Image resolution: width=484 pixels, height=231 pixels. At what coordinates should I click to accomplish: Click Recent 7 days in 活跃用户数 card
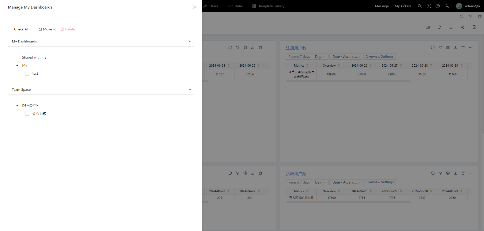(x=299, y=182)
